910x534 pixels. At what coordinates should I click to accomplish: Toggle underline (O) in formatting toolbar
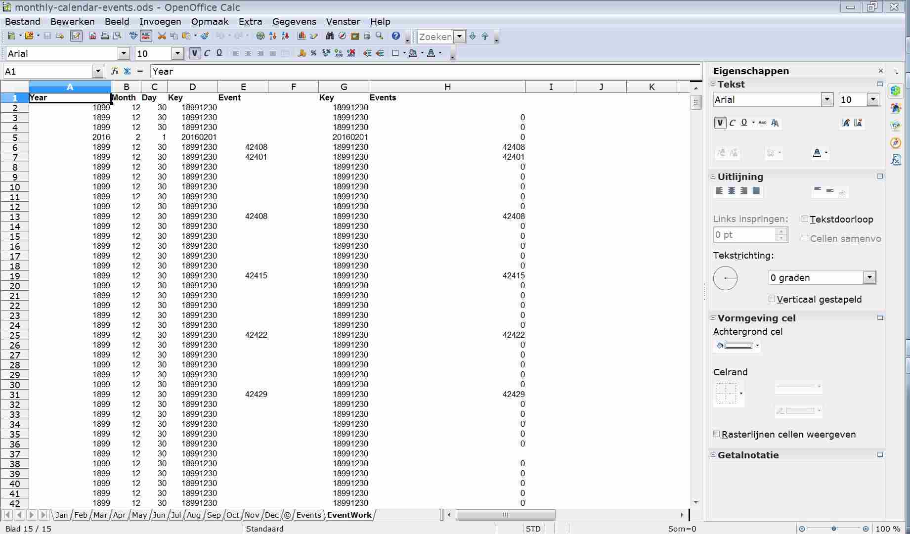click(x=219, y=53)
